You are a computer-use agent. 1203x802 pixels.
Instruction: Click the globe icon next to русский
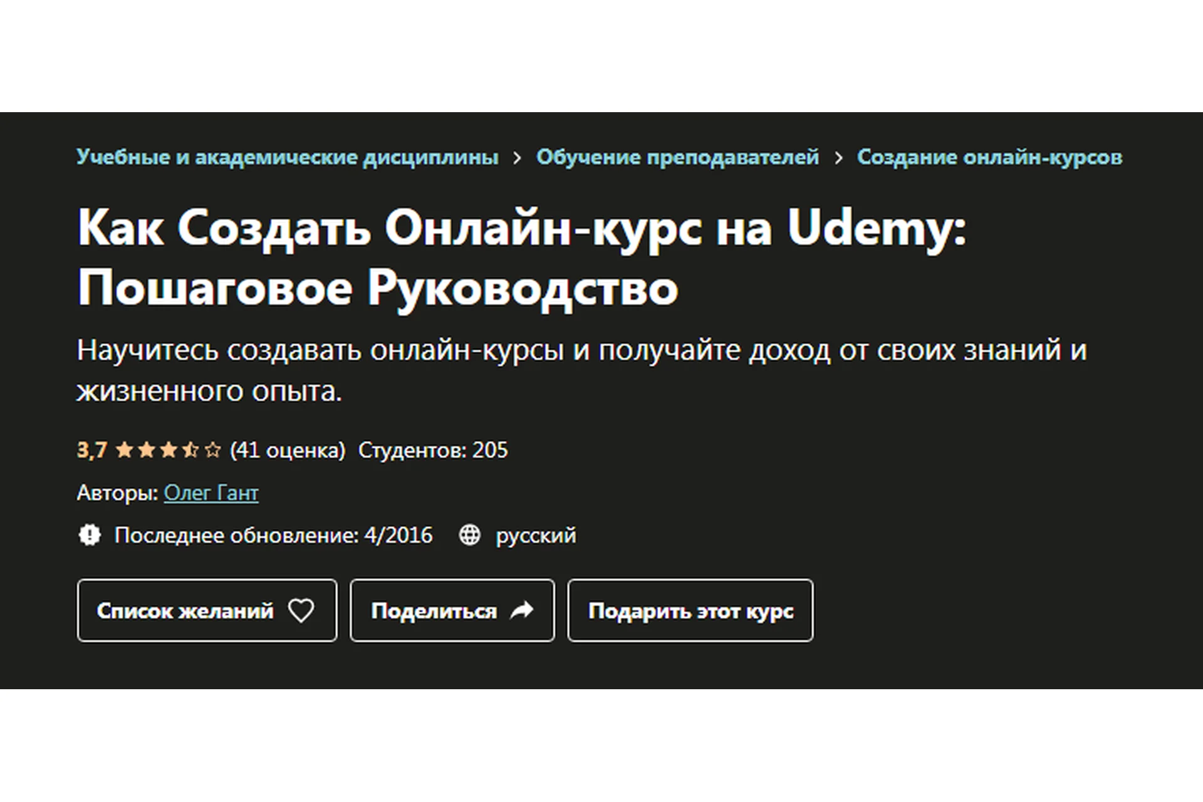(469, 536)
